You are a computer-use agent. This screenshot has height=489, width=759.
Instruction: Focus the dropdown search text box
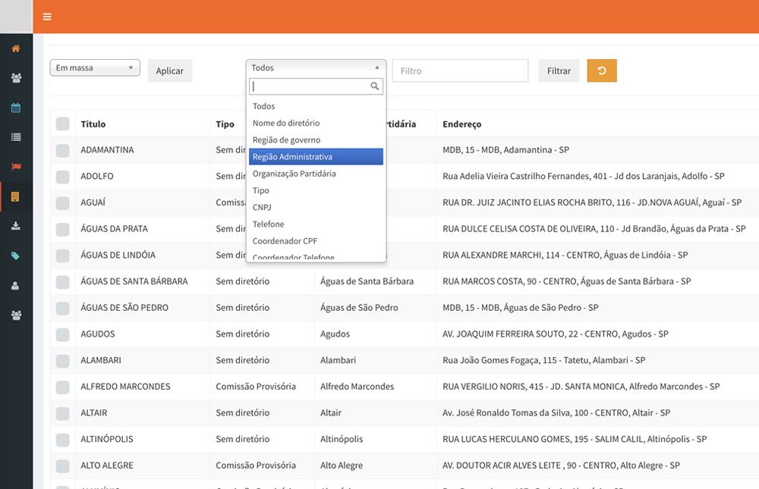(x=316, y=86)
